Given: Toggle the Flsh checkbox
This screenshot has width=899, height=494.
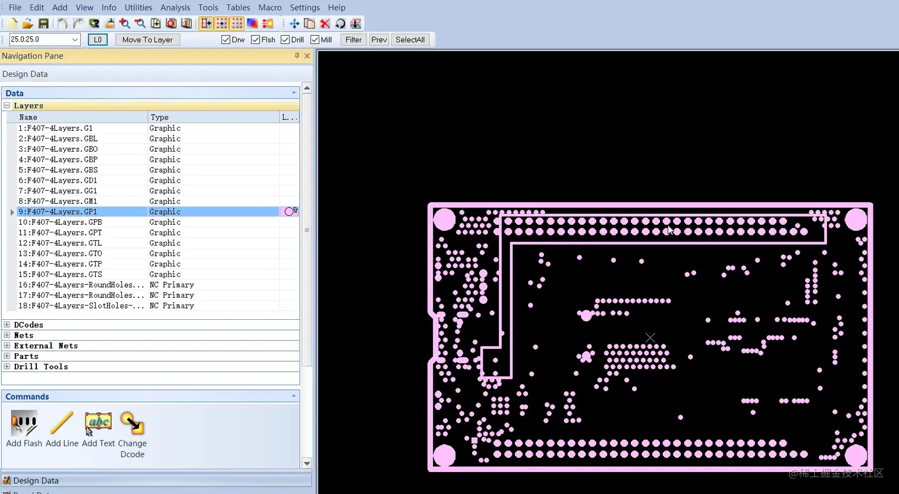Looking at the screenshot, I should [x=256, y=40].
